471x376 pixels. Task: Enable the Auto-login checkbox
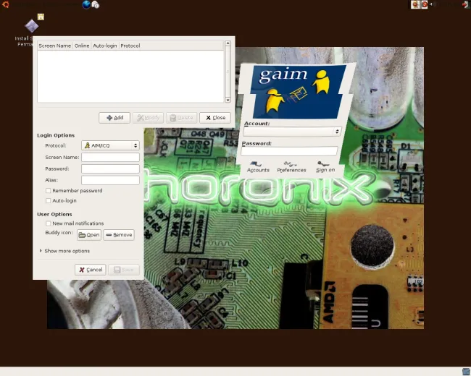(48, 200)
